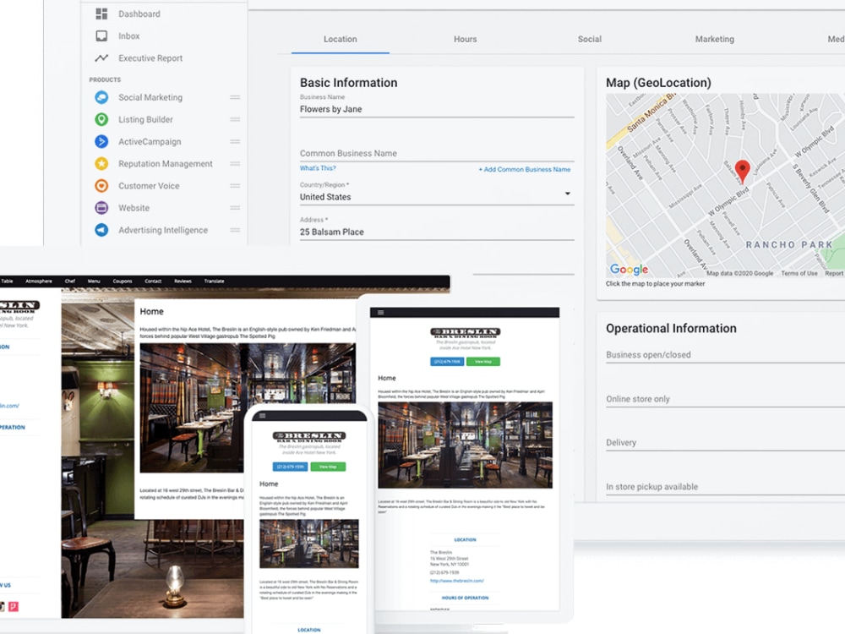Grab the Customer Voice row drag handle
This screenshot has height=634, width=845.
[235, 185]
